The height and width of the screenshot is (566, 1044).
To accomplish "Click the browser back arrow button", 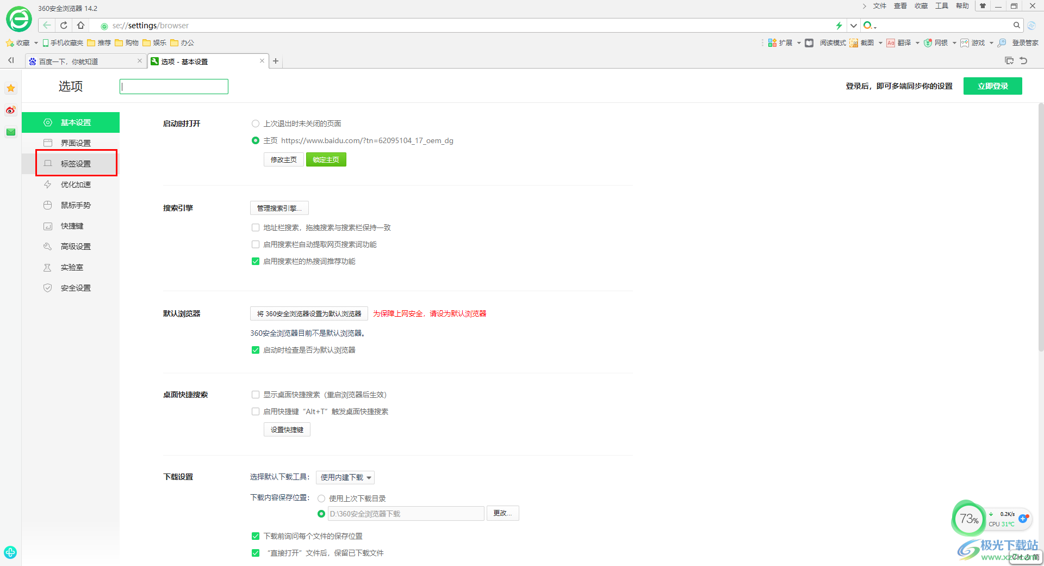I will (x=47, y=25).
